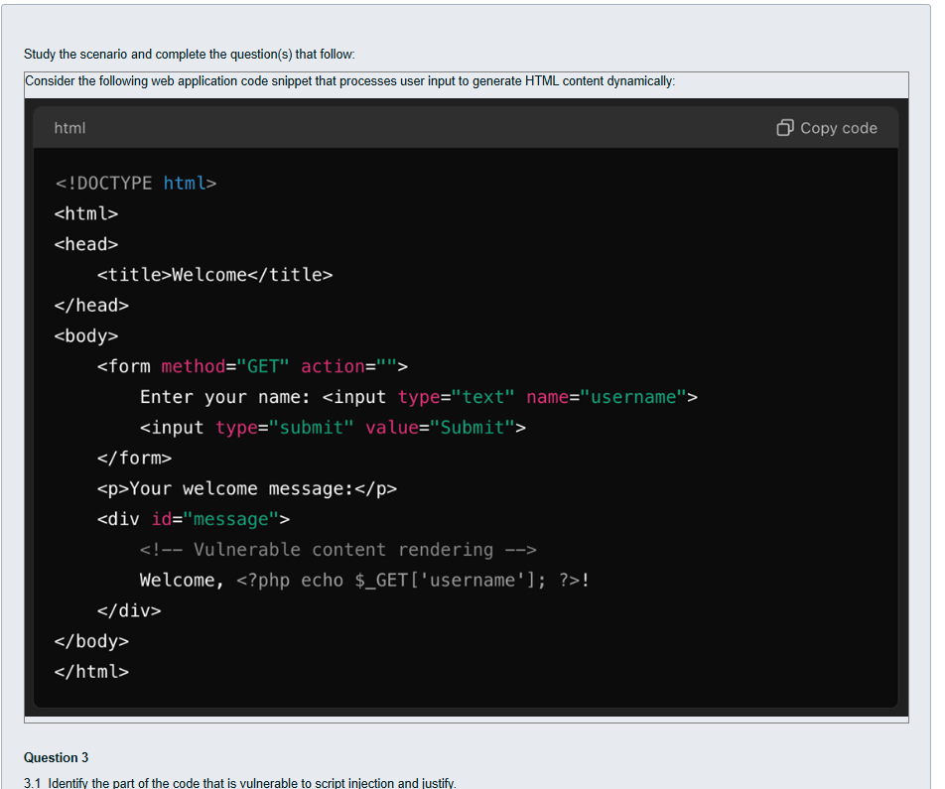Click the input type="submit" code line

click(x=334, y=428)
